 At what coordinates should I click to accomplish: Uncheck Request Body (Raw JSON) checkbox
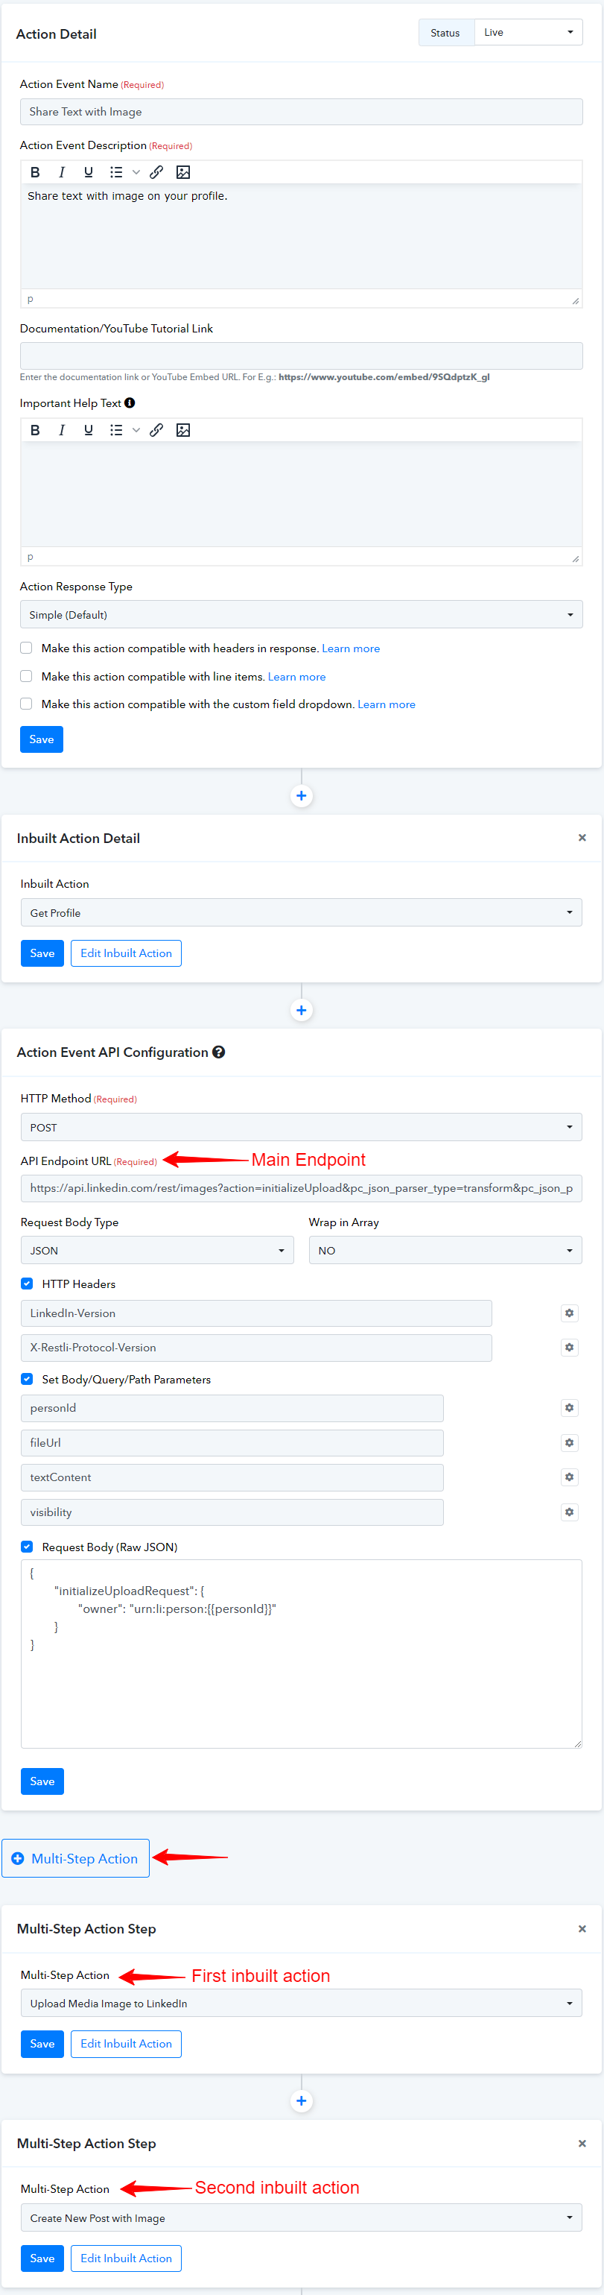click(x=27, y=1547)
